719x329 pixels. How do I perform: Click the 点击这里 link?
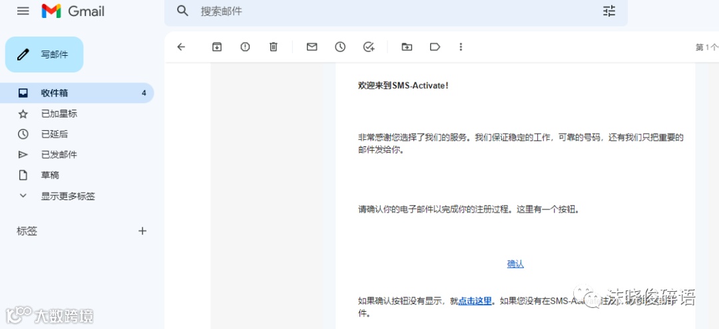(x=475, y=300)
